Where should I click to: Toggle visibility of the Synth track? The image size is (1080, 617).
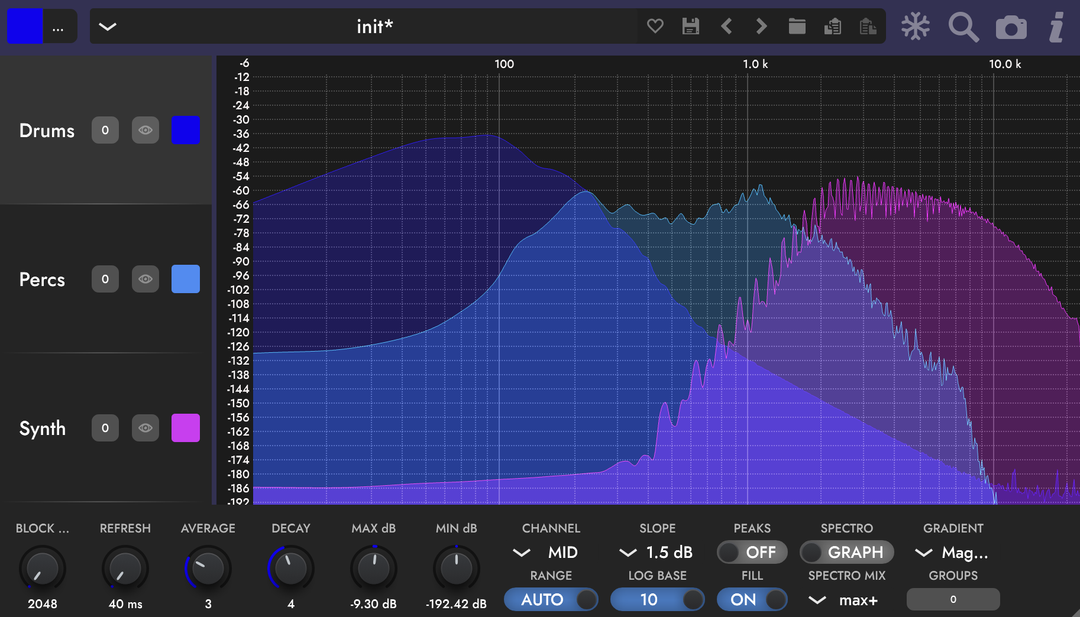pos(145,428)
